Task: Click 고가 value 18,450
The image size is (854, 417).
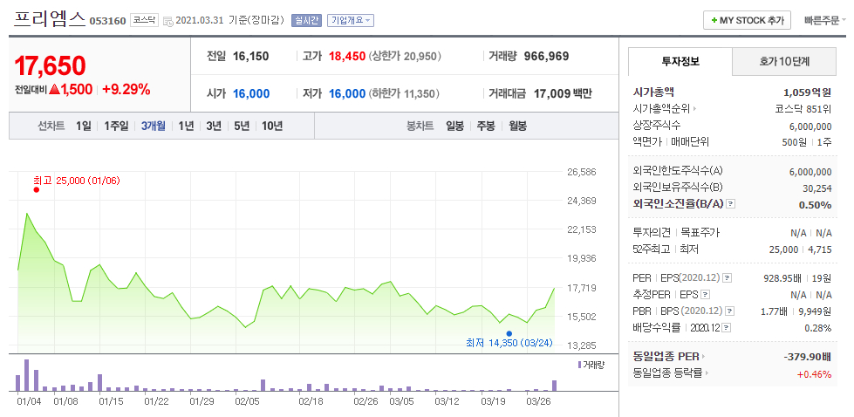Action: [x=346, y=56]
